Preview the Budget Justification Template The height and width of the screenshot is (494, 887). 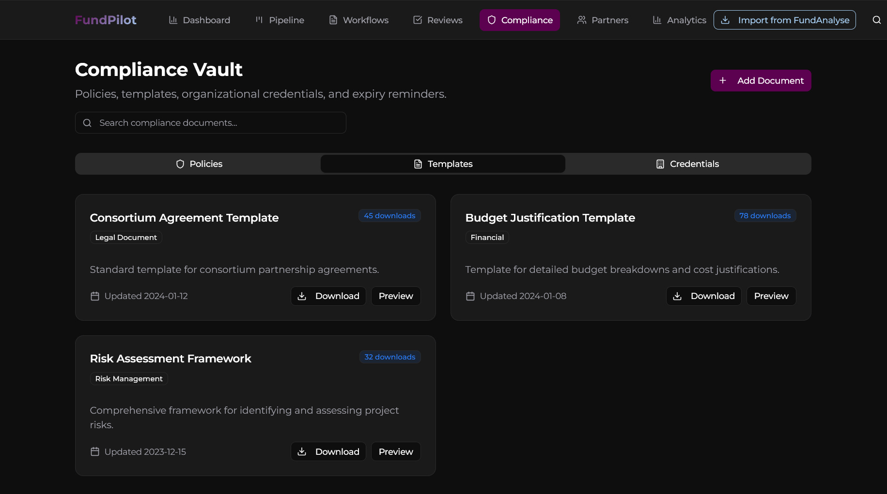[771, 296]
